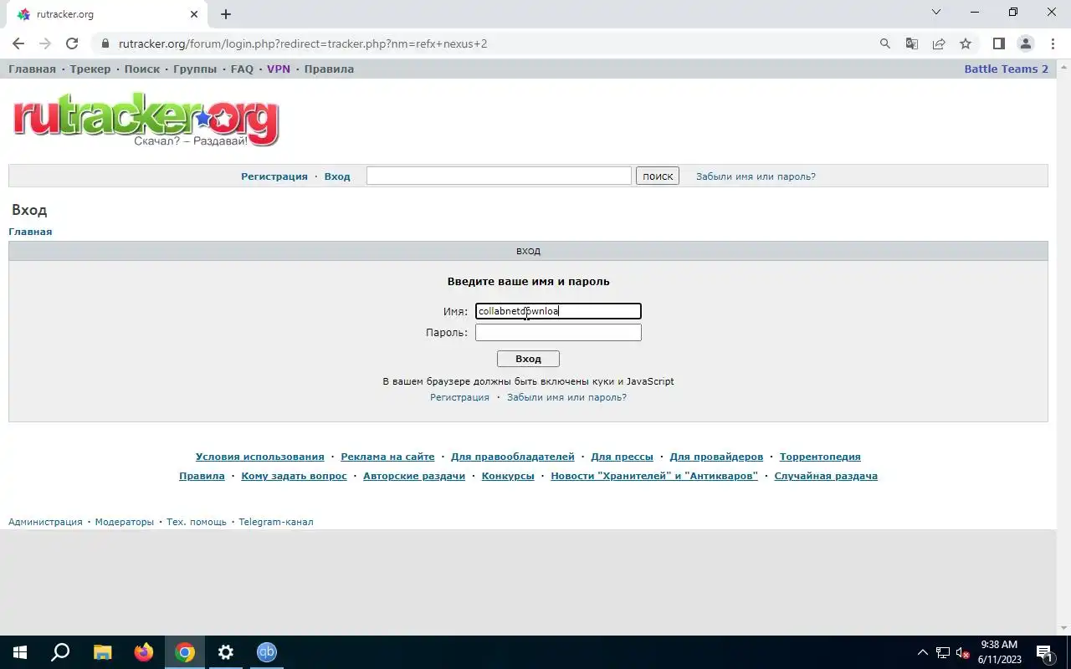Screen dimensions: 1071x669
Task: Launch Firefox from the taskbar
Action: tap(144, 652)
